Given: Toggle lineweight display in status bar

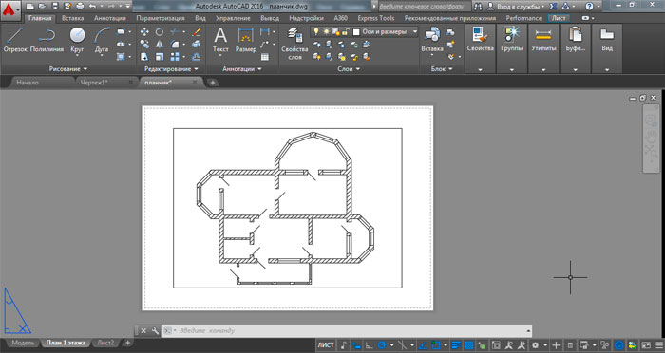Looking at the screenshot, I should click(x=456, y=345).
